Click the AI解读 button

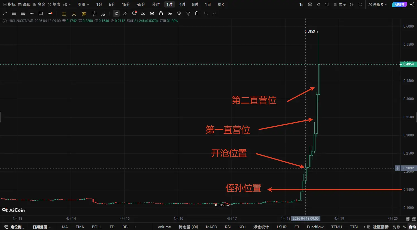pyautogui.click(x=399, y=4)
